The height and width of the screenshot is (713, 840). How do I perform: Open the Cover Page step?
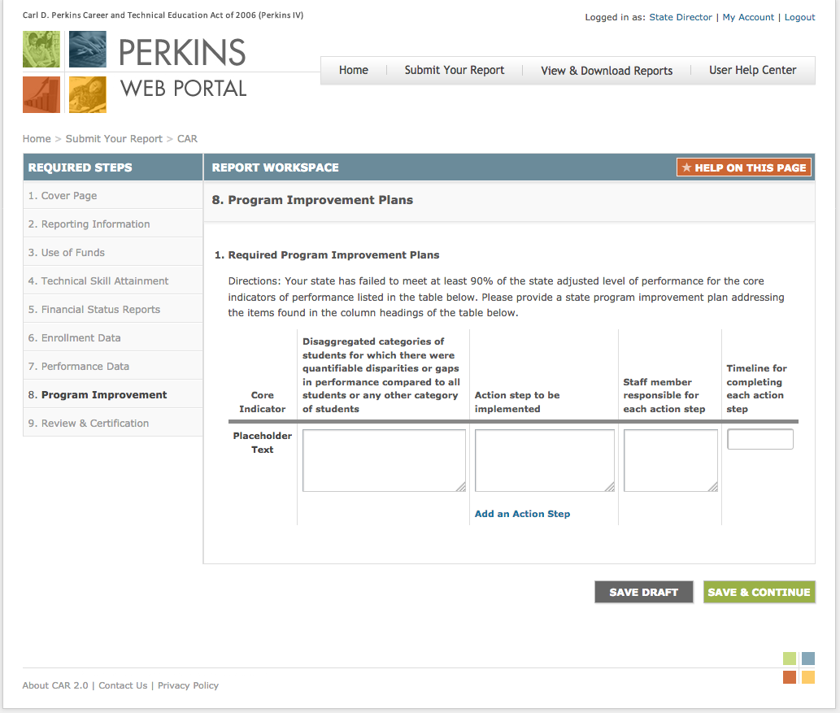(63, 195)
